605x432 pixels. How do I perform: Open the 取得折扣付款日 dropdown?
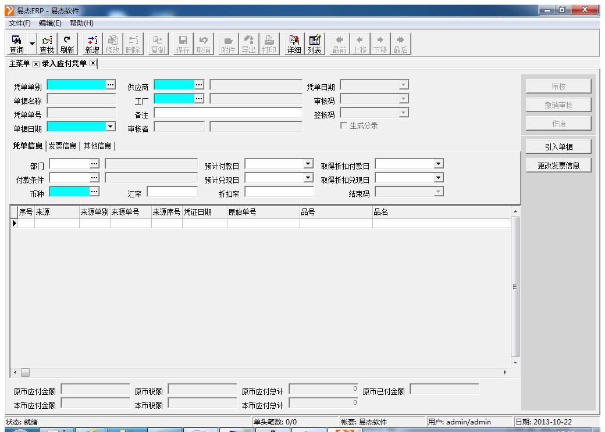tap(438, 164)
